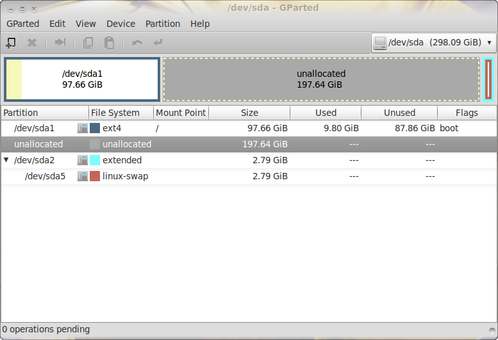Click the linux-swap red color swatch
This screenshot has height=340, width=498.
(x=95, y=176)
